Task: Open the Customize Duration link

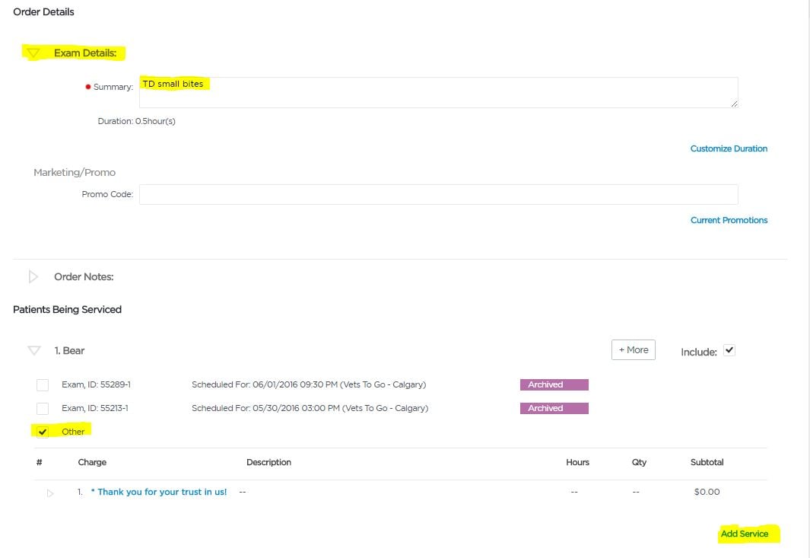Action: click(728, 148)
